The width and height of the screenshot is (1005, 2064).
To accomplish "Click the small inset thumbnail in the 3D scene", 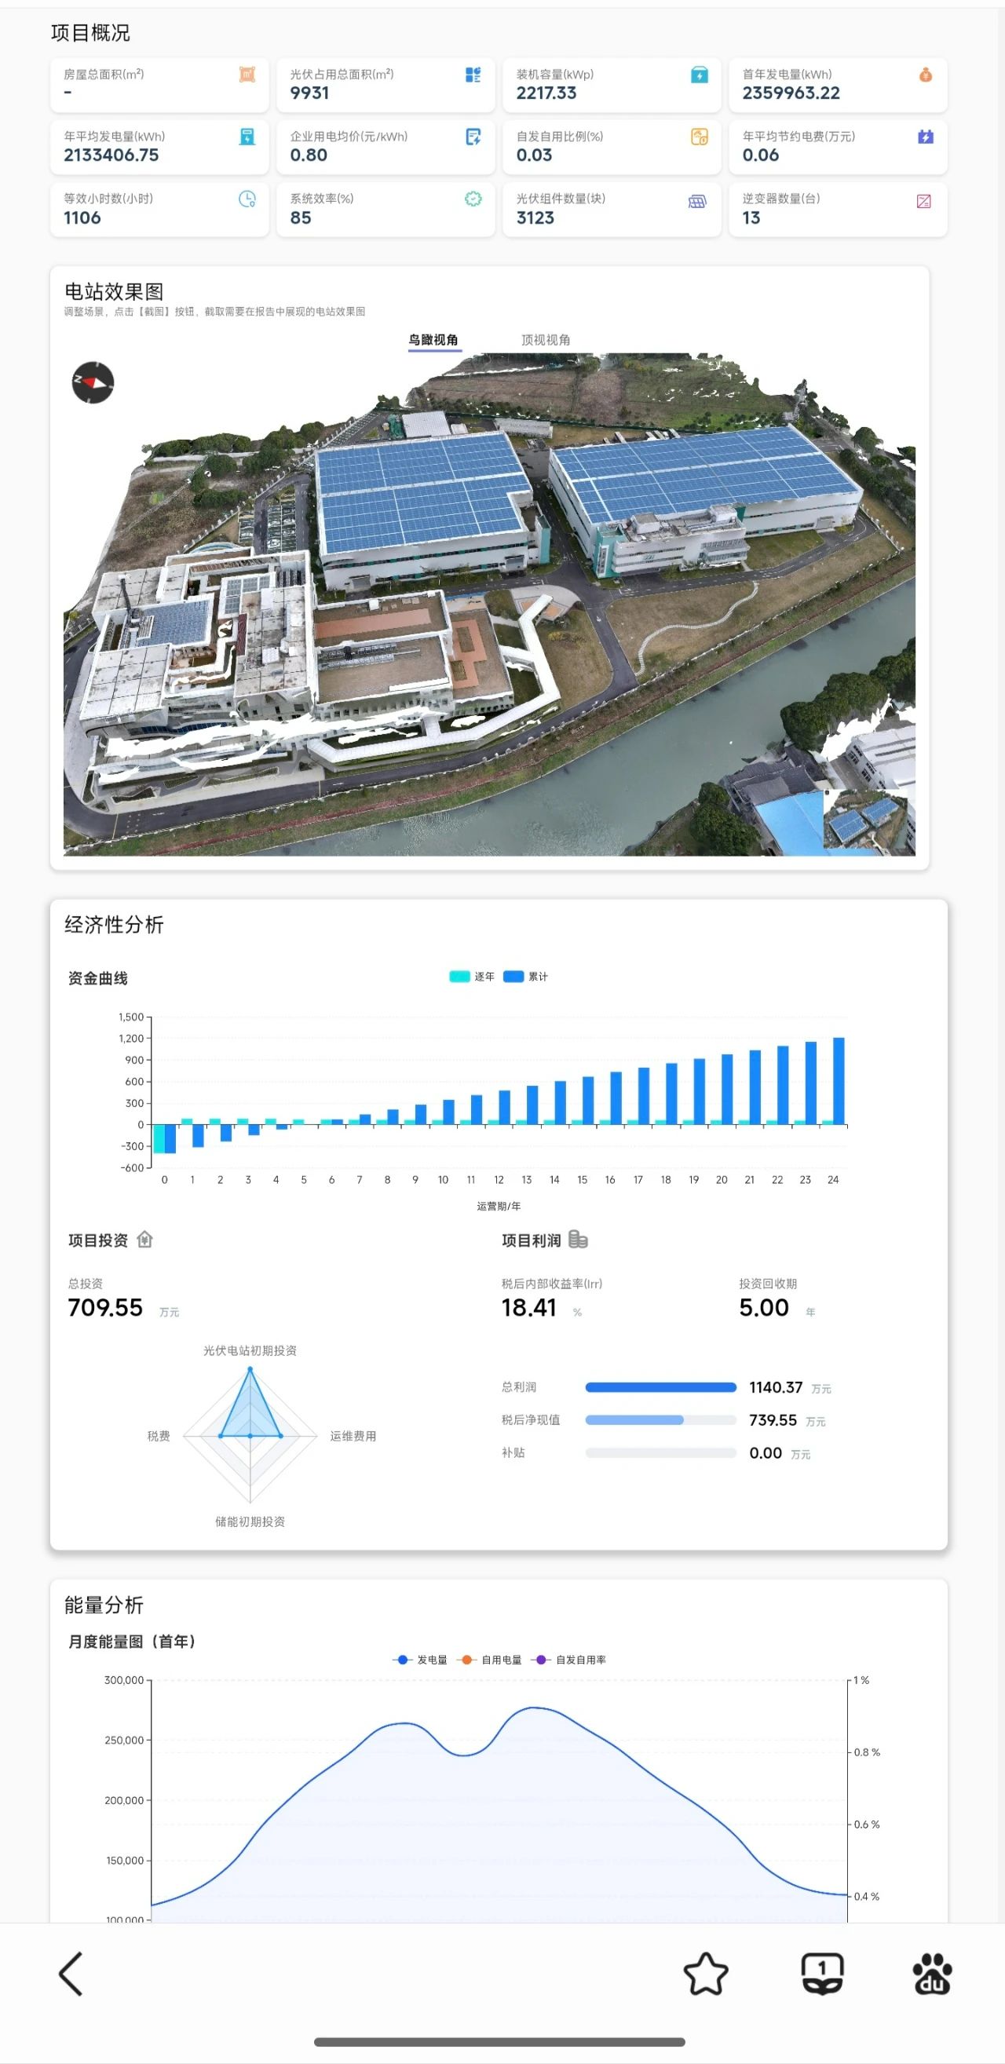I will tap(864, 820).
